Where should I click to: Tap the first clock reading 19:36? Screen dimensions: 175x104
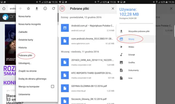pyautogui.click(x=54, y=2)
